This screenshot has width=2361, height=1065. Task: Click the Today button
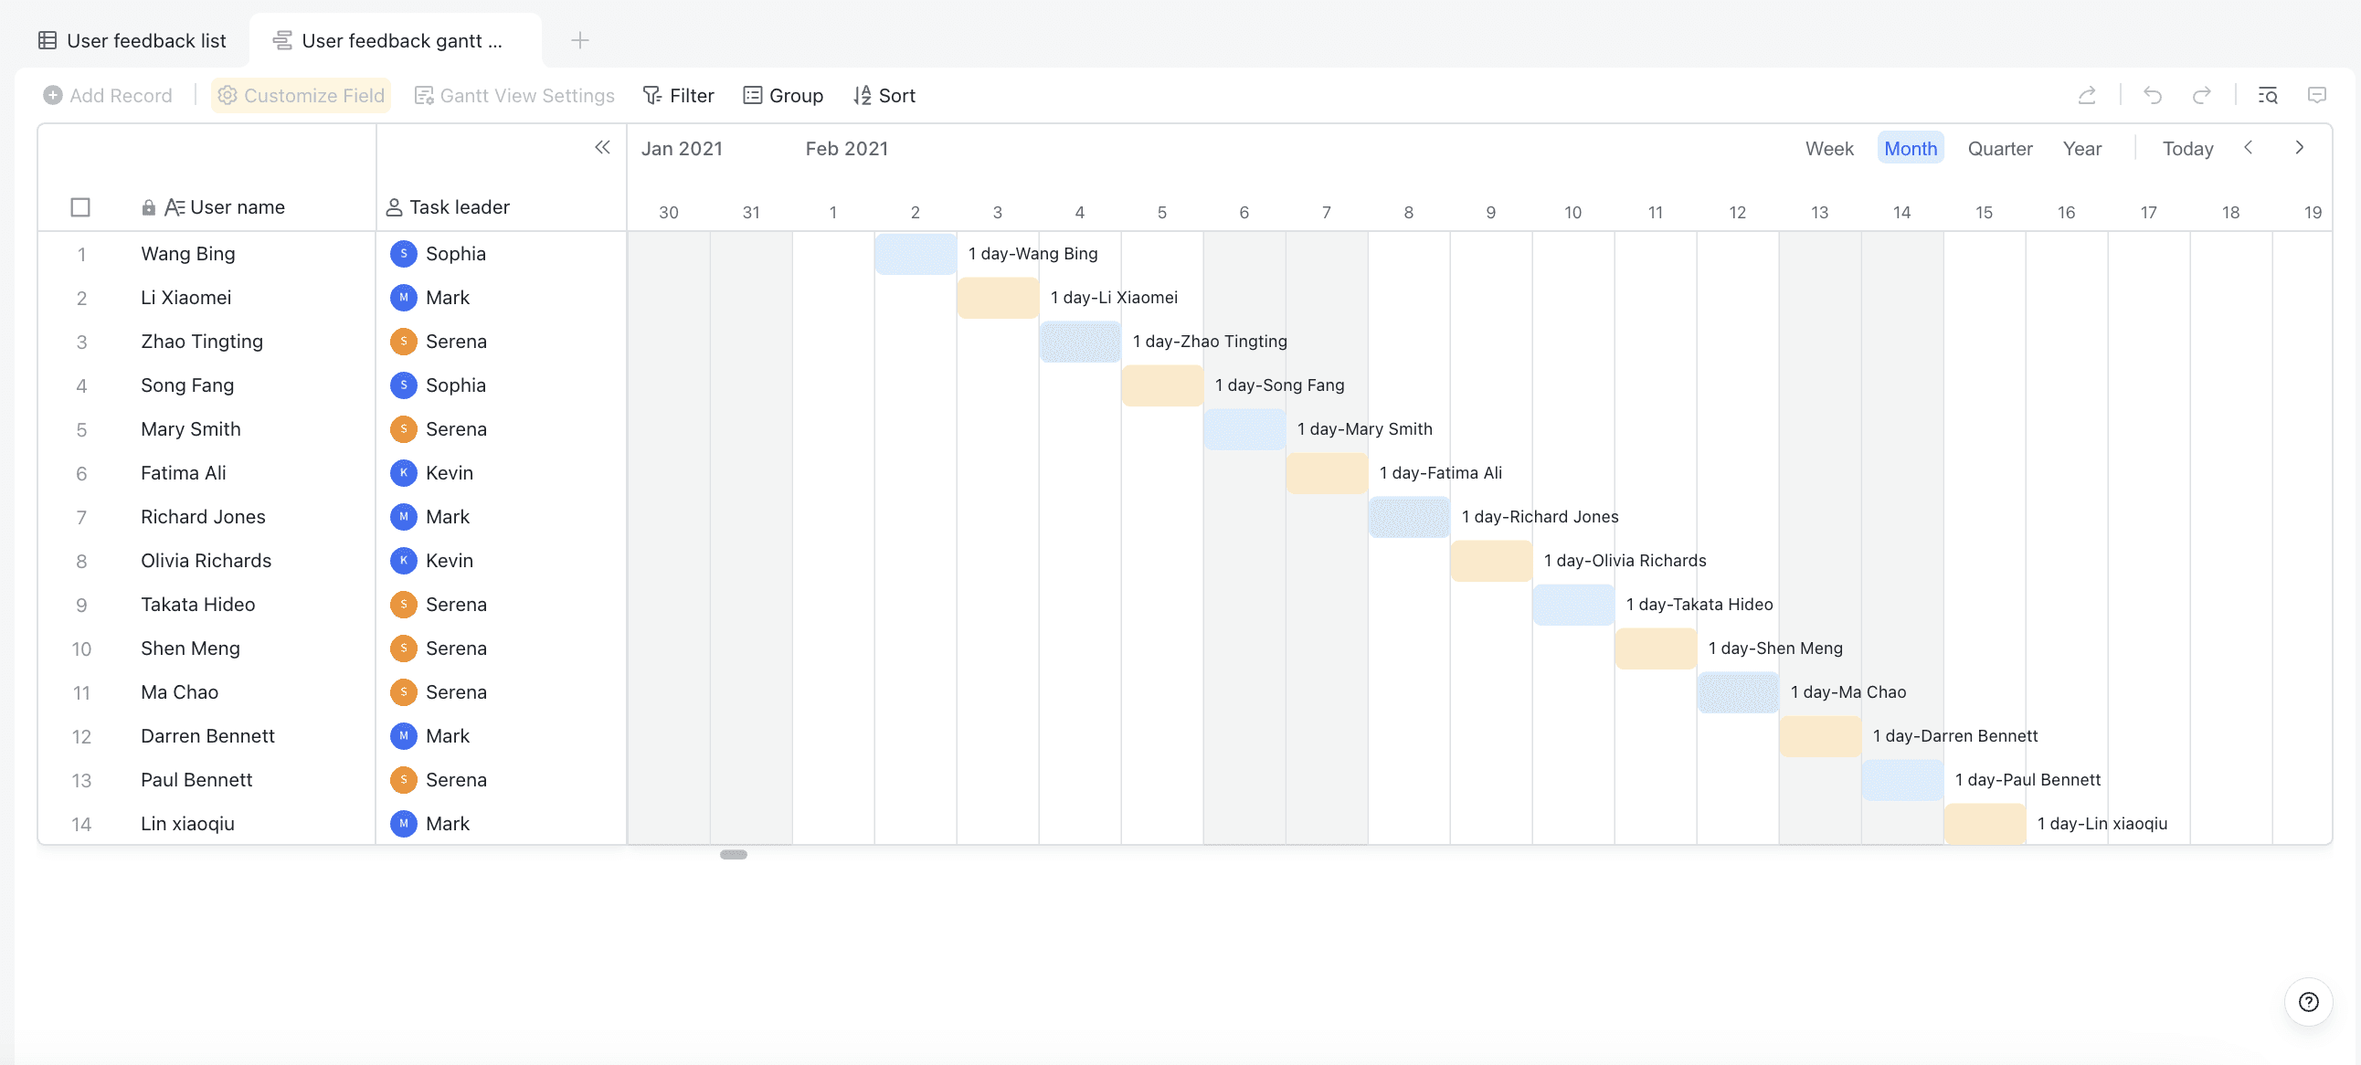click(2186, 149)
